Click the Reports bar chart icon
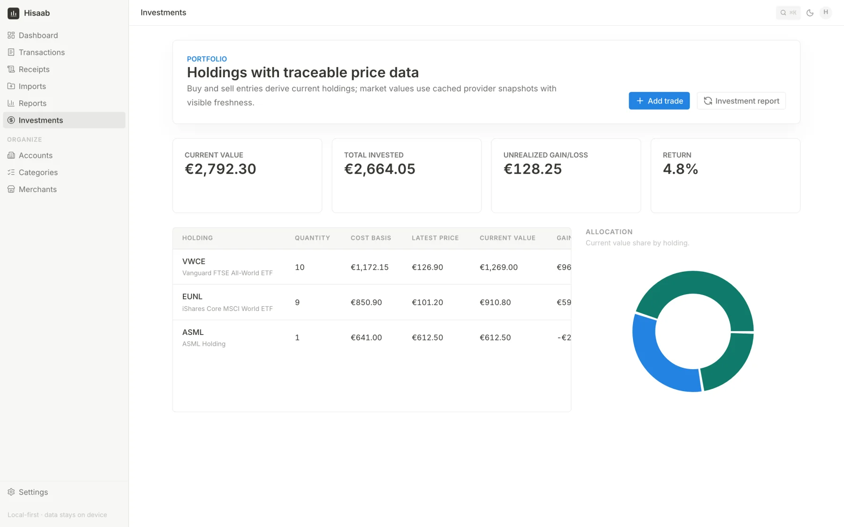Viewport: 844px width, 527px height. [x=11, y=103]
